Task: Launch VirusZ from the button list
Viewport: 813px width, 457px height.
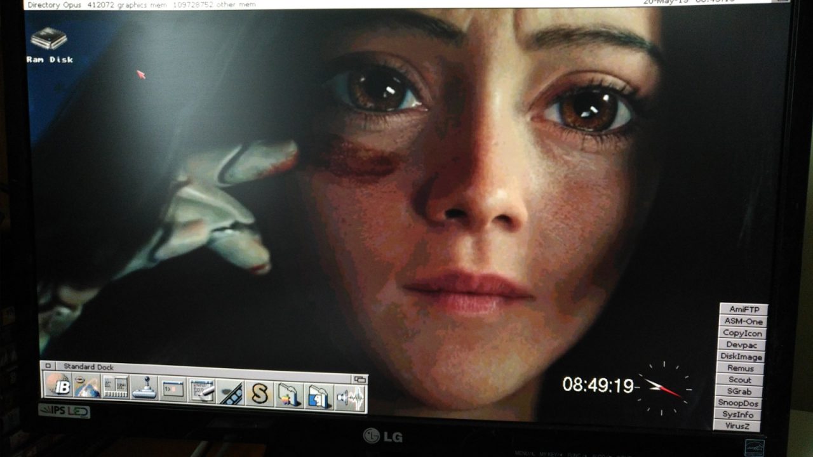Action: pos(737,426)
